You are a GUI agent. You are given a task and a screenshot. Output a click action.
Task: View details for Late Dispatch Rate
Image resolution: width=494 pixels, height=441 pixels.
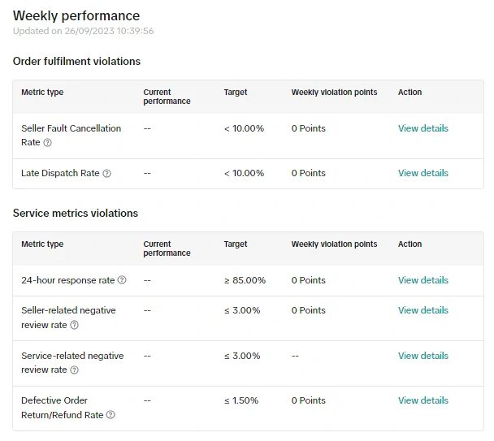coord(422,173)
